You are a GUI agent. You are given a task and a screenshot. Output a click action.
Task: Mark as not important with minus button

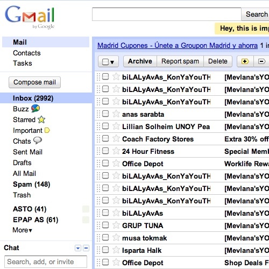pyautogui.click(x=261, y=61)
